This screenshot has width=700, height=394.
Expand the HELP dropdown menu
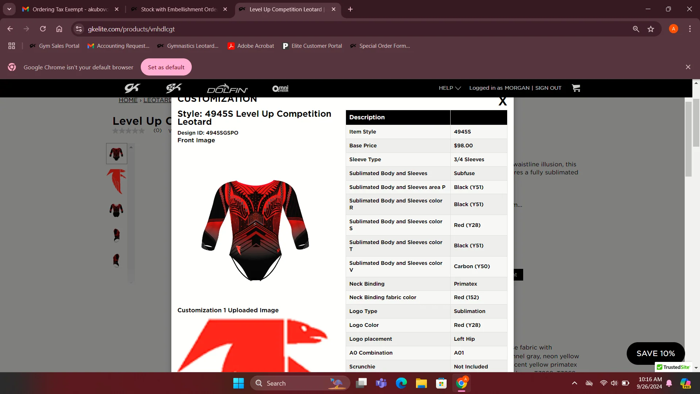click(x=450, y=88)
